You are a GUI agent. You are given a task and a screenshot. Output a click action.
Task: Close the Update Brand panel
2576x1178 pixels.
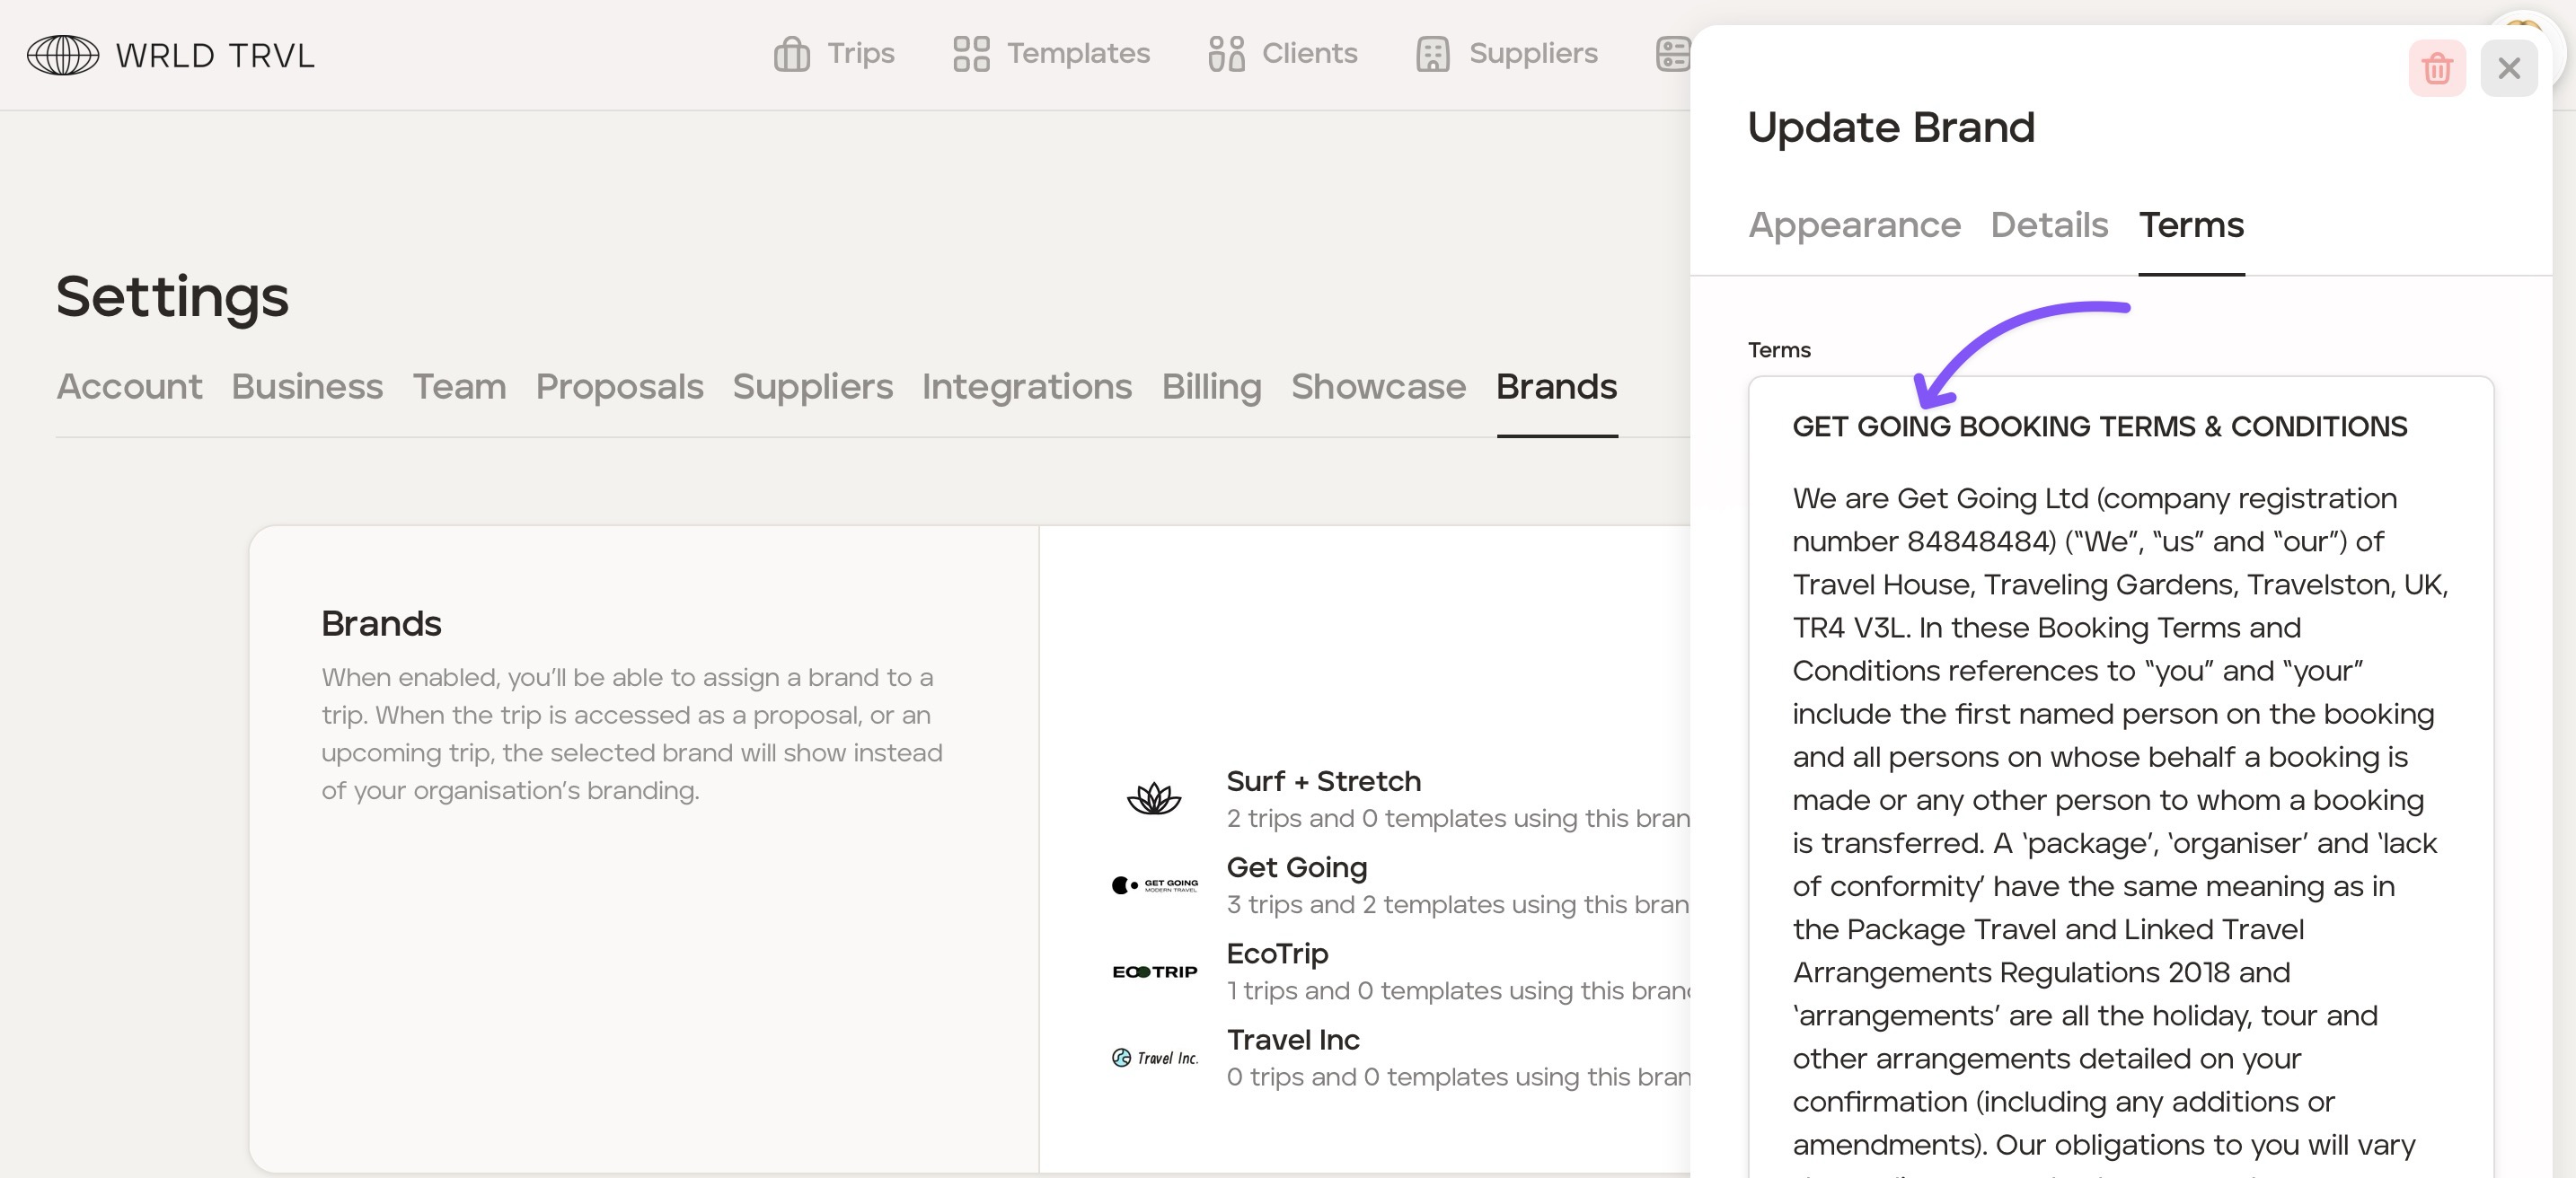pos(2508,68)
